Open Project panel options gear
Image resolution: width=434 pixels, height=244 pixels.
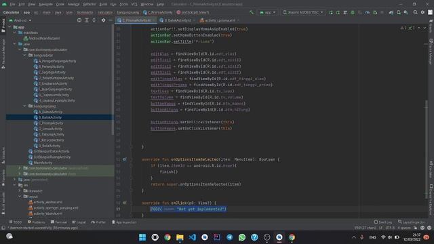(103, 20)
